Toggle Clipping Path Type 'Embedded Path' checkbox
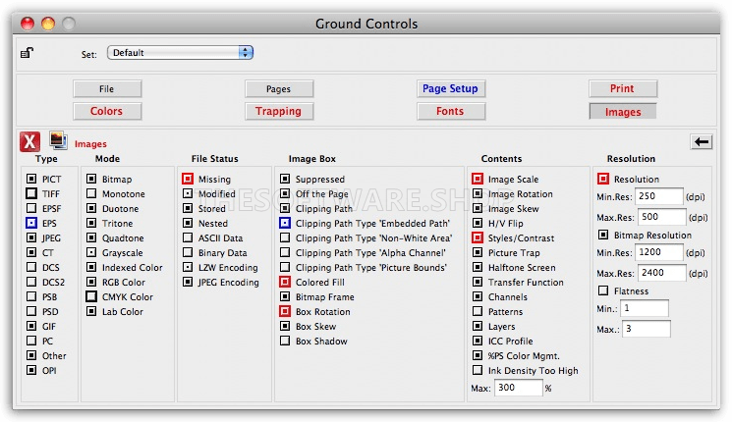The height and width of the screenshot is (422, 732). [285, 223]
